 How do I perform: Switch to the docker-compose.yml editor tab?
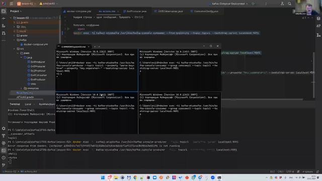(x=77, y=11)
